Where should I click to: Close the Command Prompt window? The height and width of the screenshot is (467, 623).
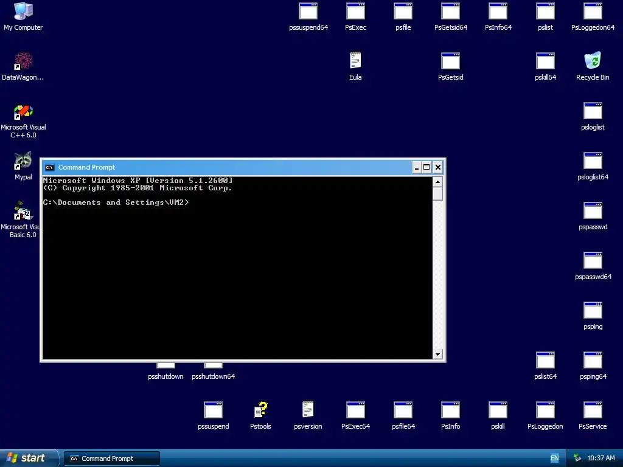(437, 167)
